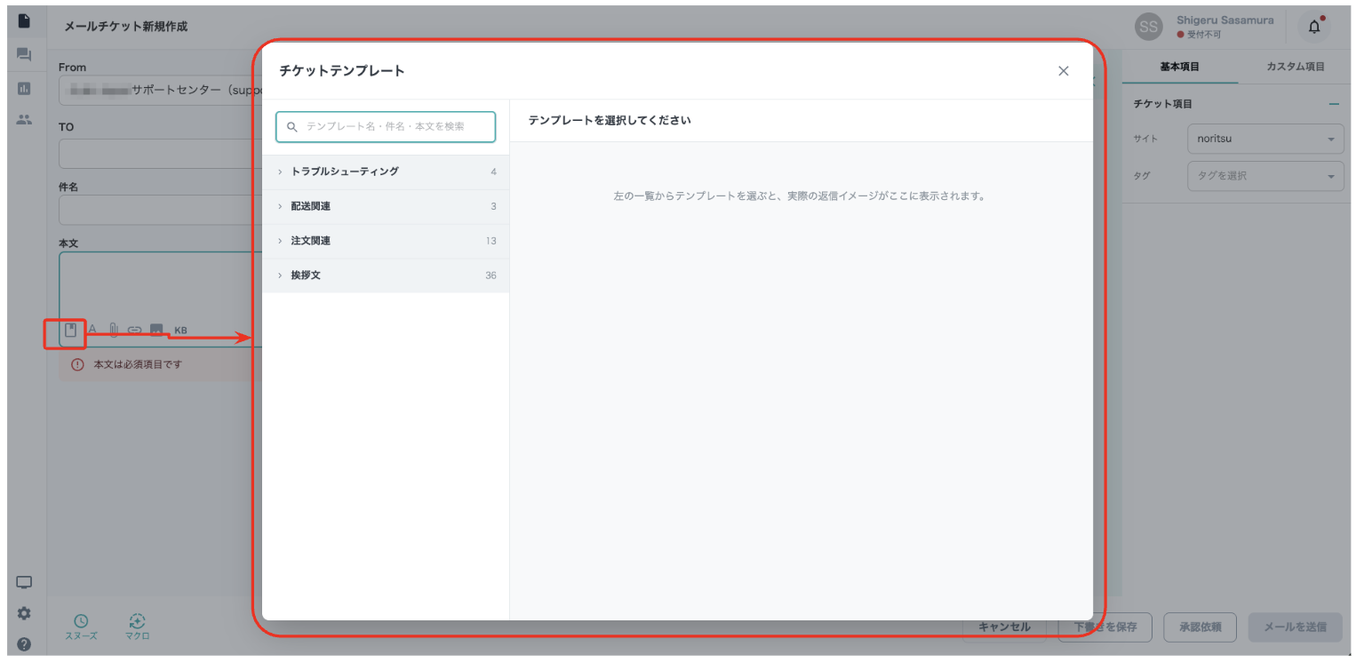Focus the template search field
The image size is (1356, 663).
[x=386, y=127]
